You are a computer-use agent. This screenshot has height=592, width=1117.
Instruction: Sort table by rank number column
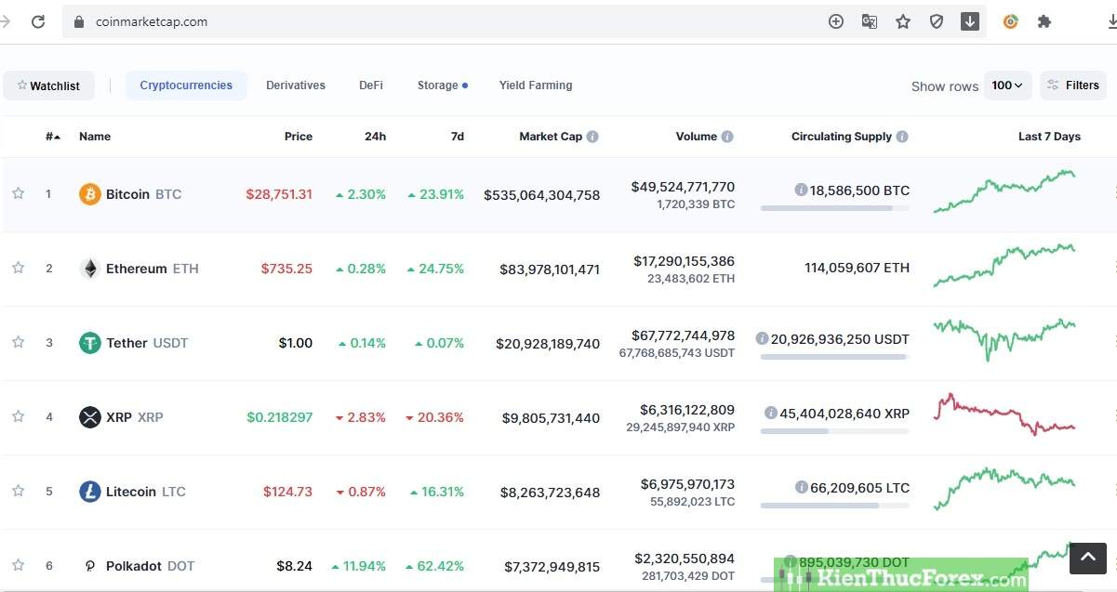pyautogui.click(x=53, y=137)
